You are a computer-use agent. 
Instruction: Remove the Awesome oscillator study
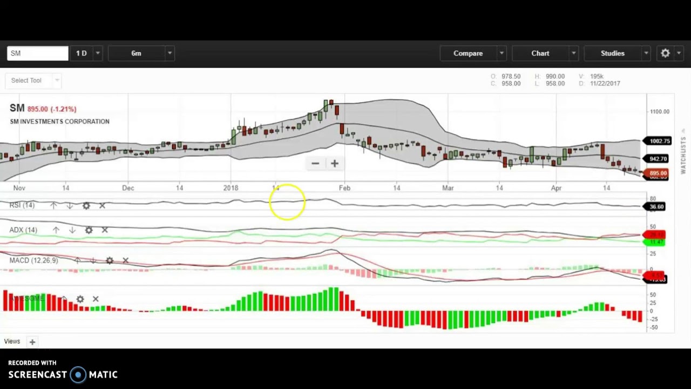[x=96, y=299]
